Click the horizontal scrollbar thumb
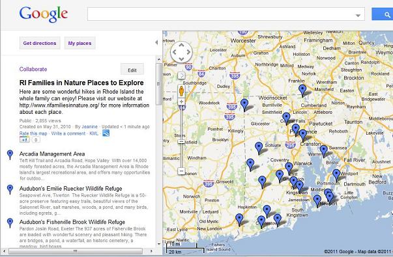Viewport: 393px width, 257px height. tap(76, 251)
